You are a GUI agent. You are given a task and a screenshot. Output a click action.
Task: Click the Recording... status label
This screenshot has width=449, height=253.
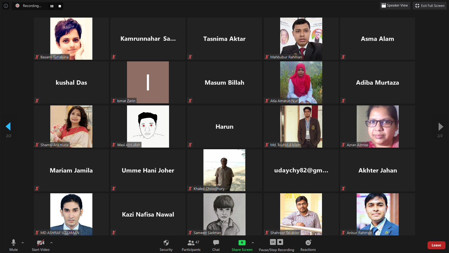click(32, 6)
